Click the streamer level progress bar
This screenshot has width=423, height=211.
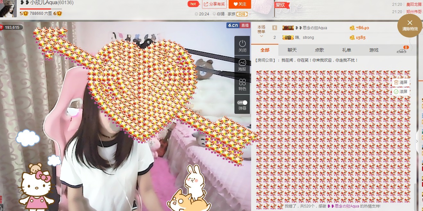point(41,9)
